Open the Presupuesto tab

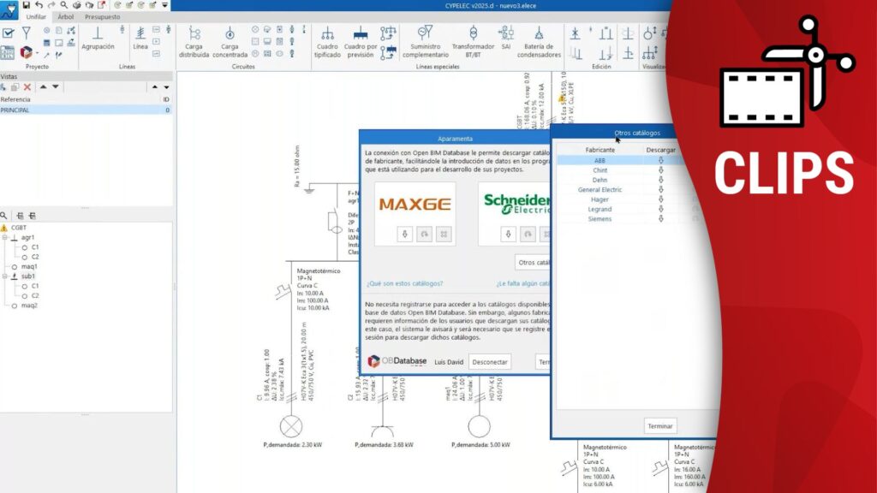click(102, 16)
